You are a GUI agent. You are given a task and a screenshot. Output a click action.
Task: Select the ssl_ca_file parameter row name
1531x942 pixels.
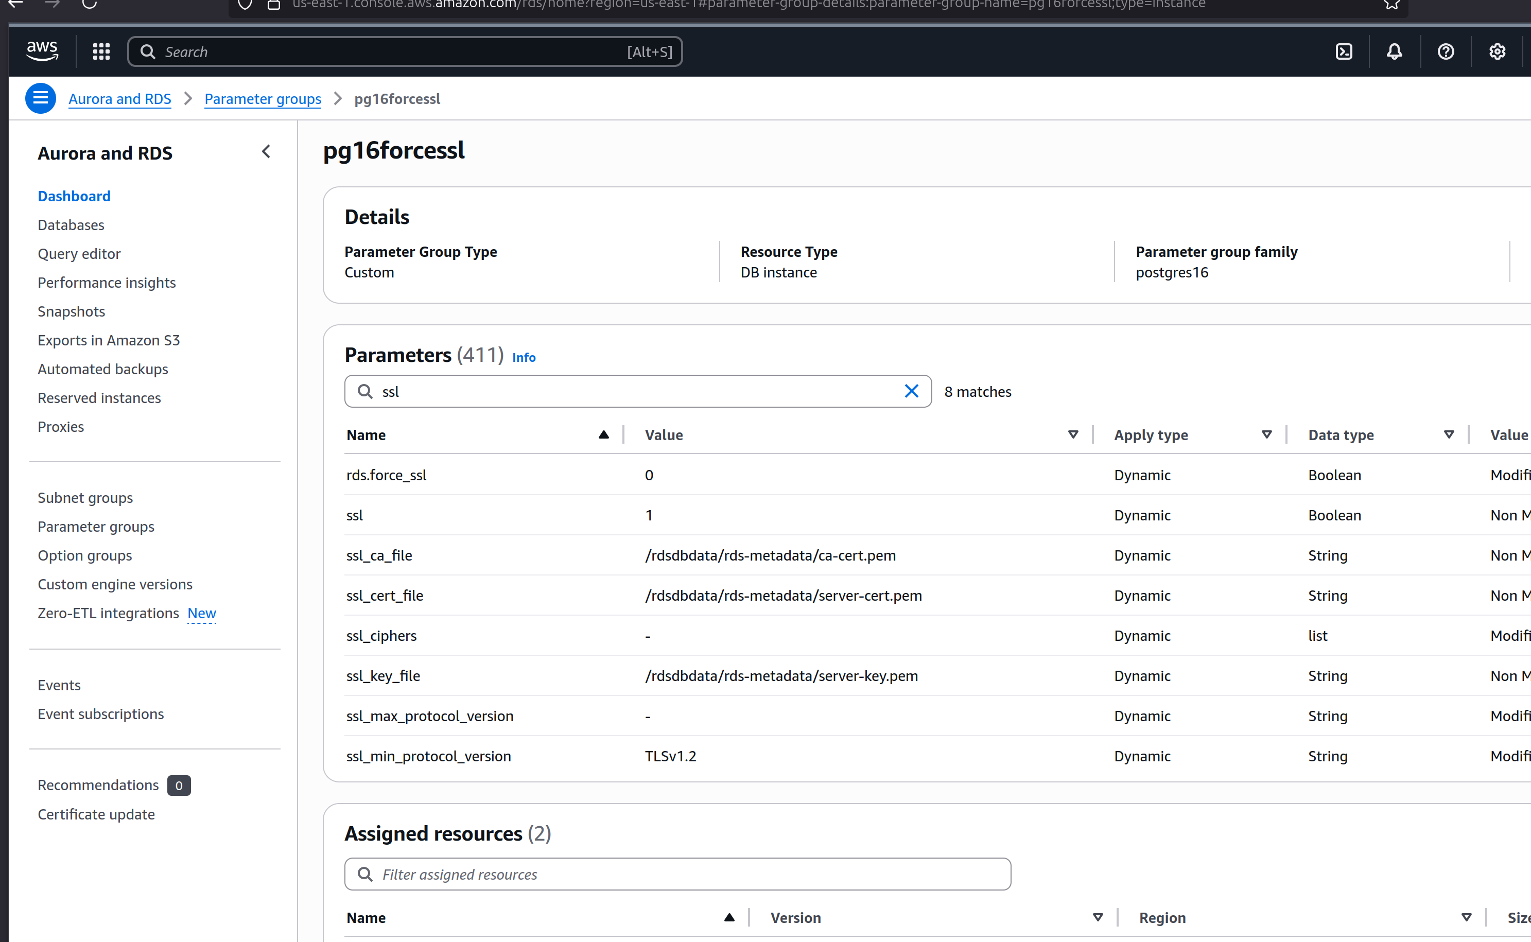tap(379, 555)
